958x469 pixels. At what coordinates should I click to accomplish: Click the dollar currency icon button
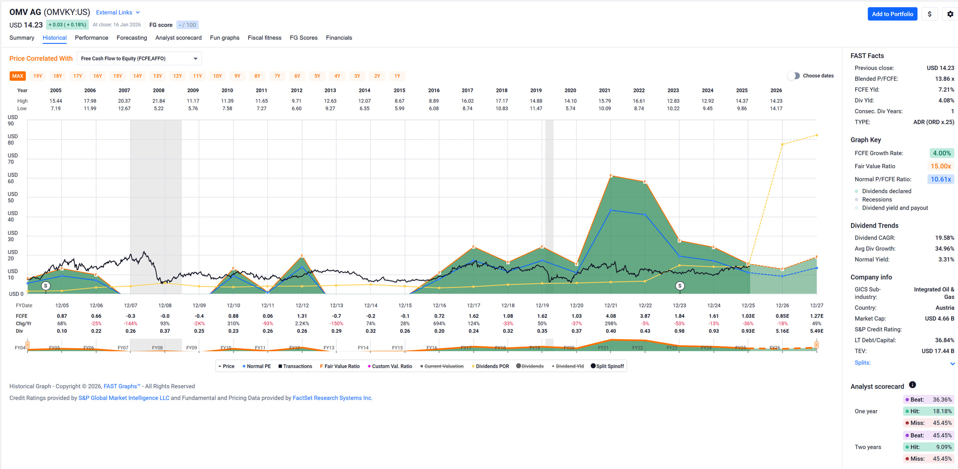pos(929,14)
